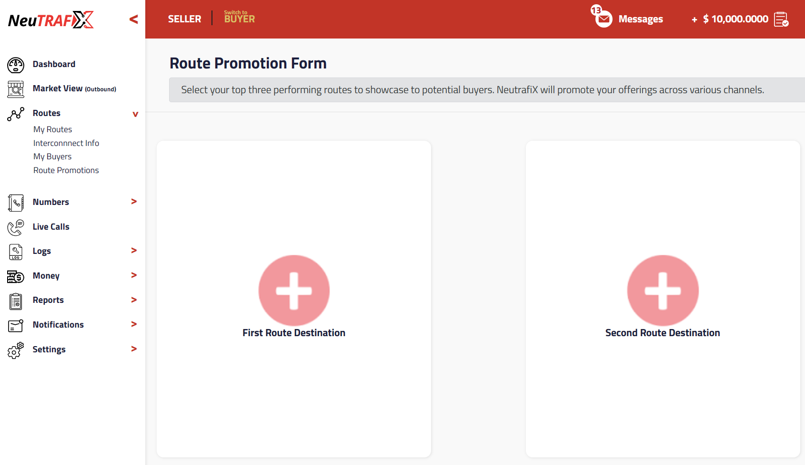Screen dimensions: 805x465
Task: Open Market View (Outbound)
Action: click(x=74, y=88)
